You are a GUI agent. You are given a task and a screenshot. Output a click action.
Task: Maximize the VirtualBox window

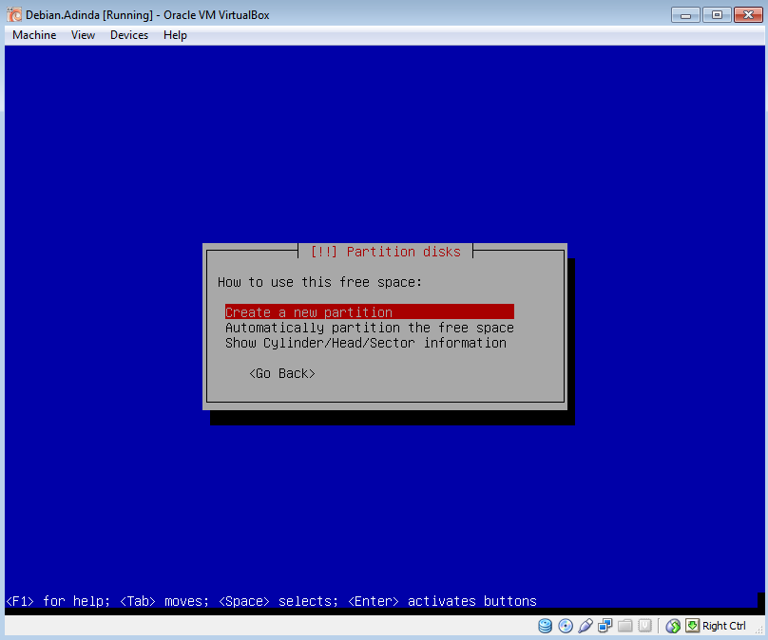(717, 15)
